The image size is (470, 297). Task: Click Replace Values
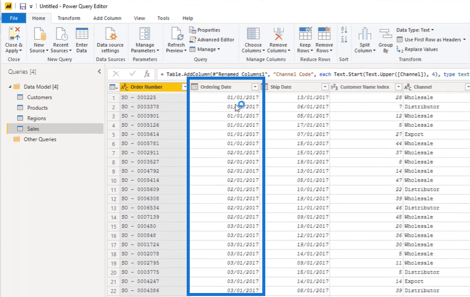coord(417,49)
